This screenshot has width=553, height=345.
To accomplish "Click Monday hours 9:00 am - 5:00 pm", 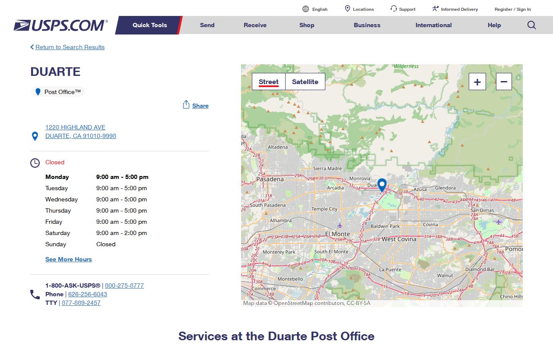I will pos(122,177).
